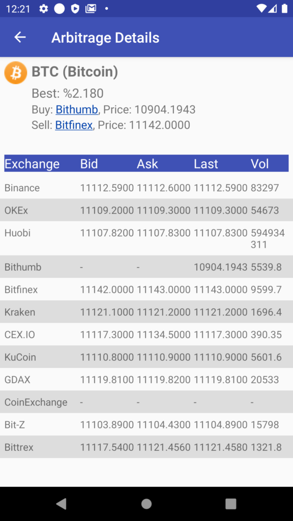Image resolution: width=293 pixels, height=521 pixels.
Task: Tap the Huobi volume value
Action: tap(268, 239)
